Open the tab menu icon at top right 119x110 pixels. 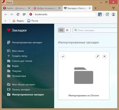(x=113, y=8)
